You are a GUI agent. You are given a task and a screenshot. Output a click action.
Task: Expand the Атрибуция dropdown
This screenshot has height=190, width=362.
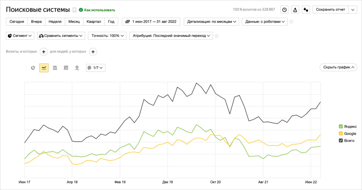[171, 36]
